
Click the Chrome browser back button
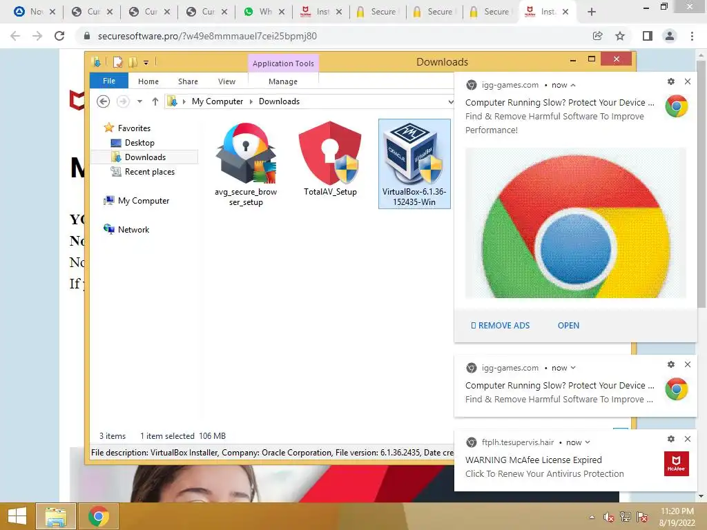coord(15,36)
